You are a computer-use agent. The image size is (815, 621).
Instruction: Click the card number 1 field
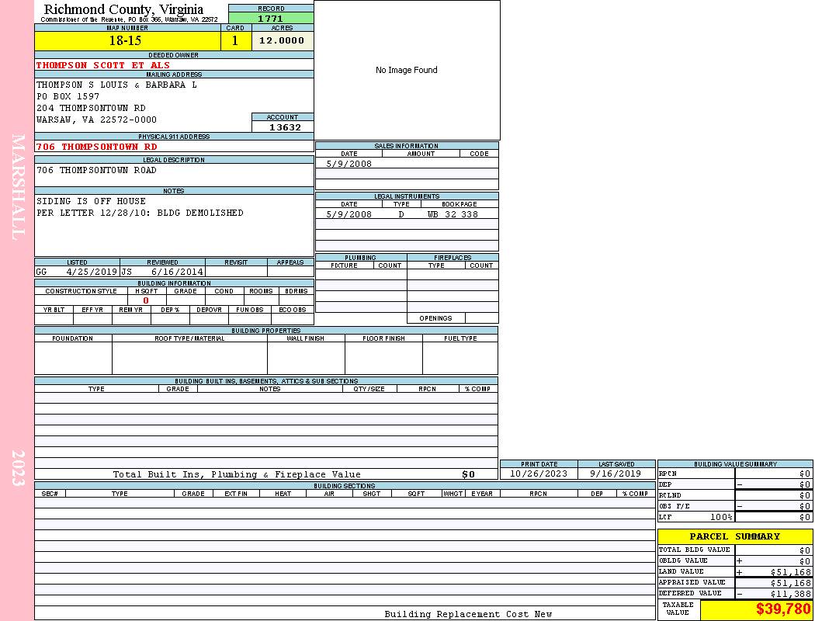[x=235, y=41]
